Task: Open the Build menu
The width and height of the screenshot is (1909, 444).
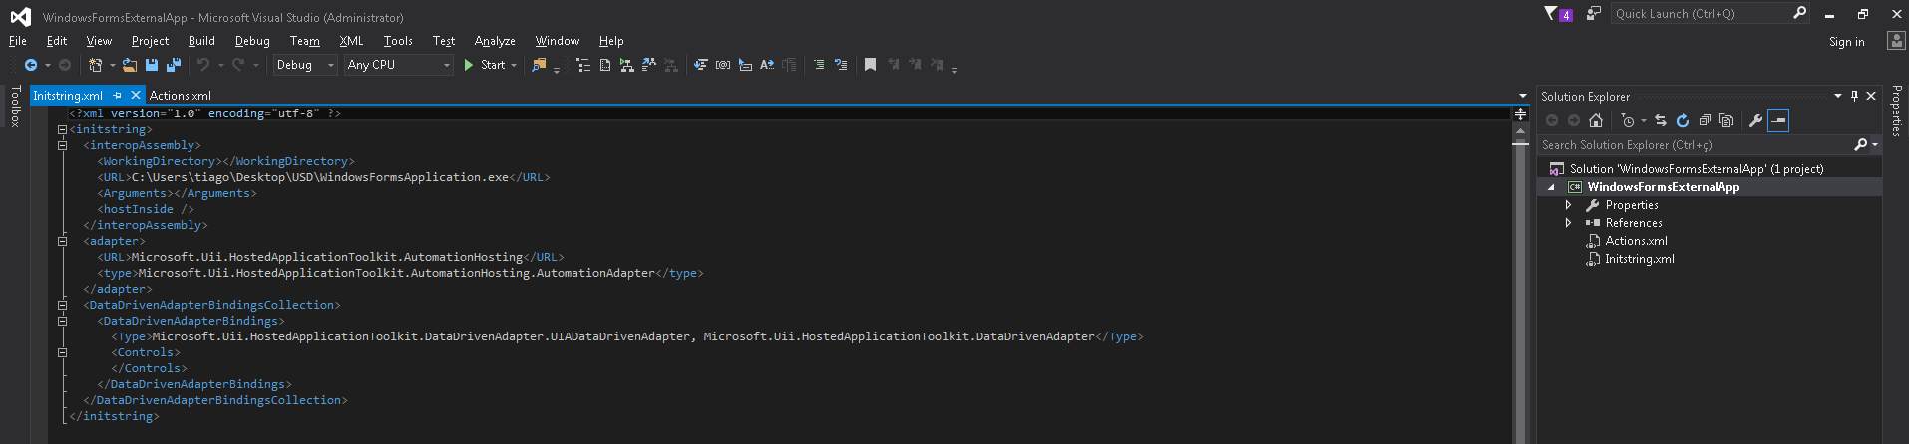Action: click(x=201, y=41)
